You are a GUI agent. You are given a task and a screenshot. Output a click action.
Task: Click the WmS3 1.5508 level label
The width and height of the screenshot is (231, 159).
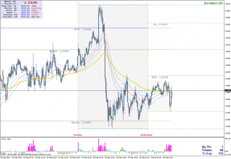tap(59, 51)
